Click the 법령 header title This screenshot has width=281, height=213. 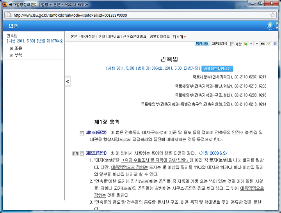pos(13,26)
